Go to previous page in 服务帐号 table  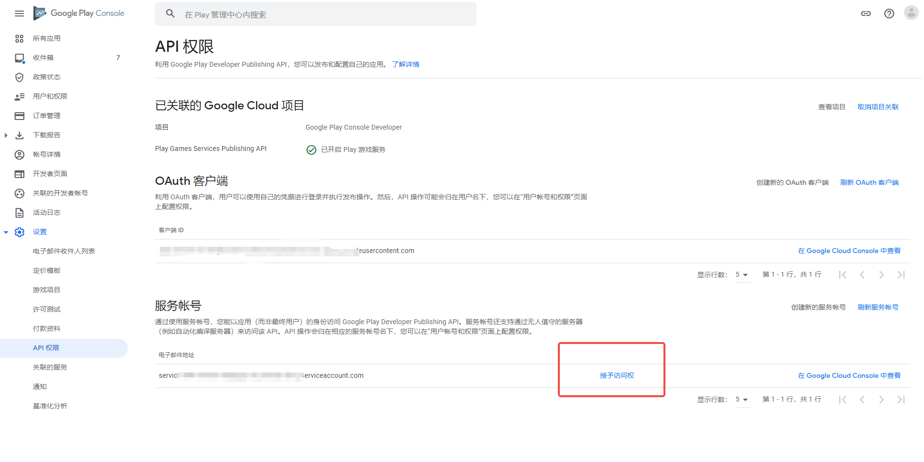862,400
